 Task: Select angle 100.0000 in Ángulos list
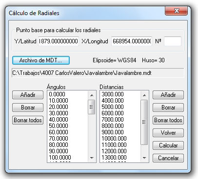tap(68, 158)
